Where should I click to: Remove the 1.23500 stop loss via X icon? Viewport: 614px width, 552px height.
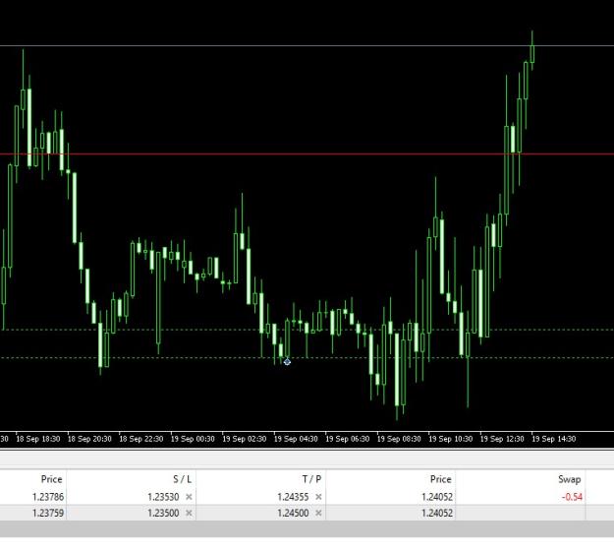tap(189, 514)
